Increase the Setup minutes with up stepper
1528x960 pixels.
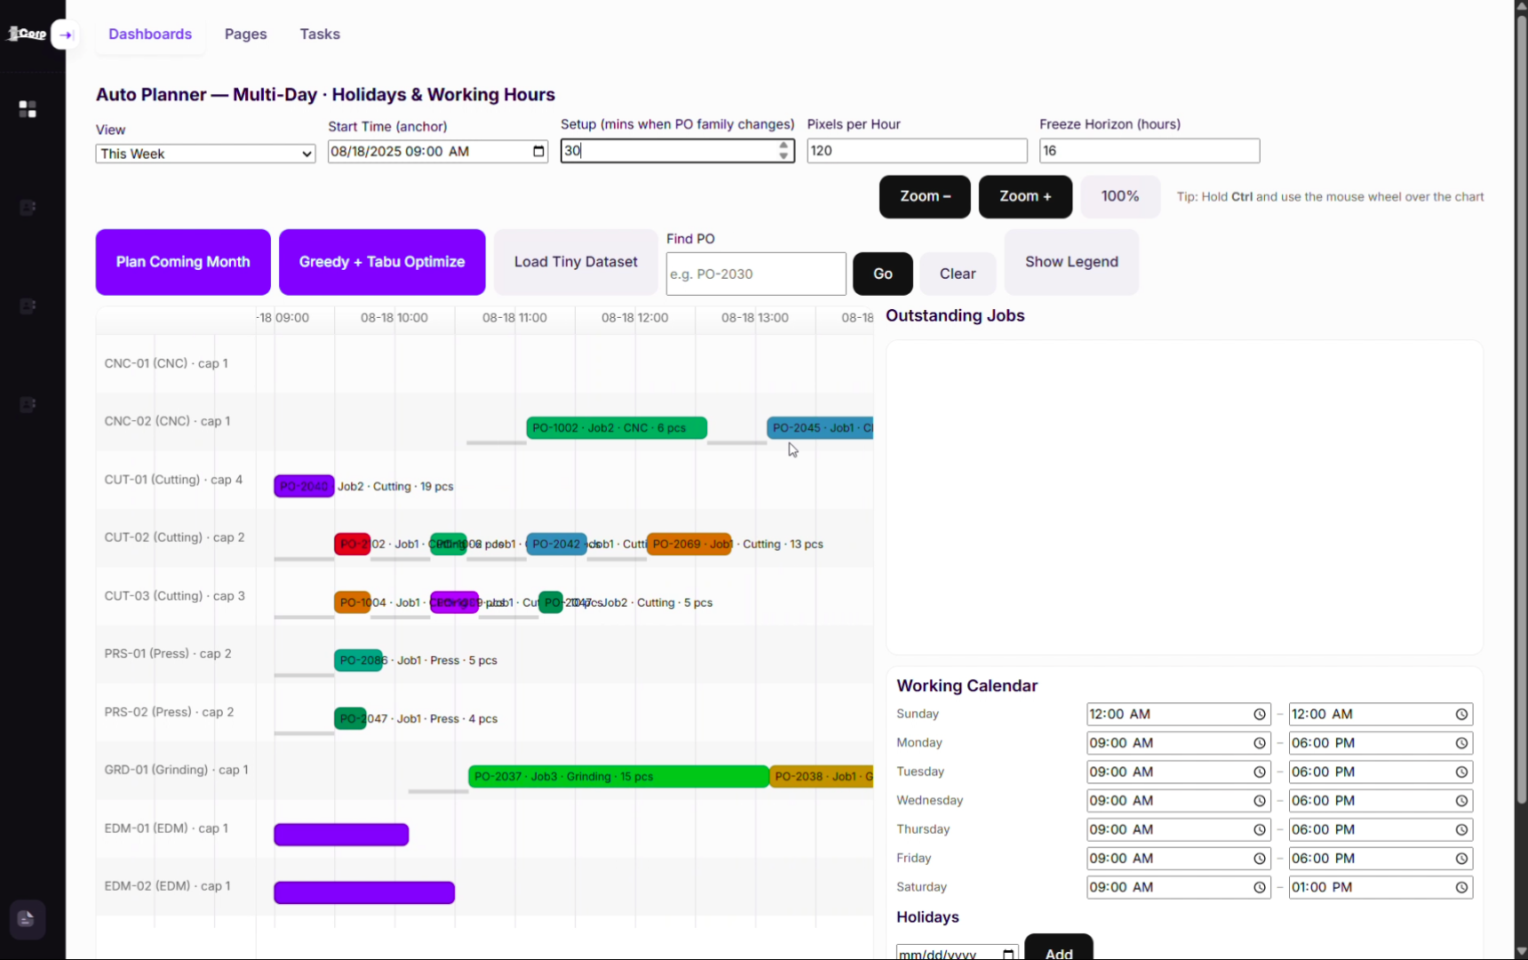coord(784,145)
